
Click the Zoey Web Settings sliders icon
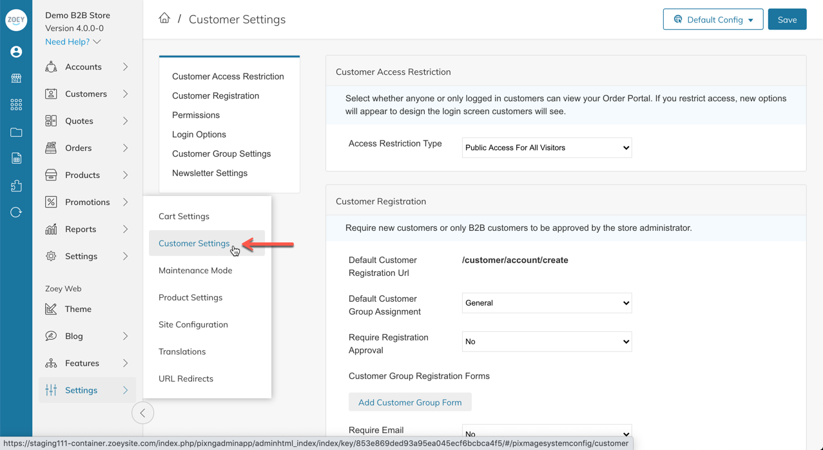[x=51, y=390]
